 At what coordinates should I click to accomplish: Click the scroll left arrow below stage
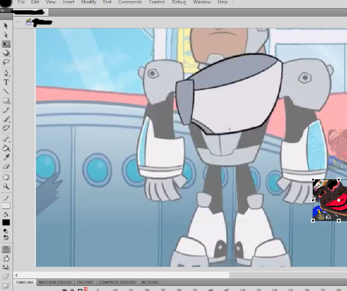pyautogui.click(x=17, y=275)
